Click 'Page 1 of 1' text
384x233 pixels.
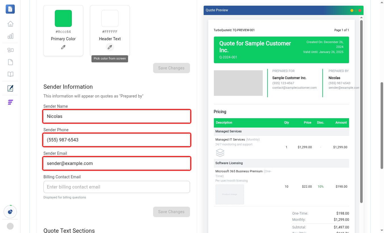point(342,30)
